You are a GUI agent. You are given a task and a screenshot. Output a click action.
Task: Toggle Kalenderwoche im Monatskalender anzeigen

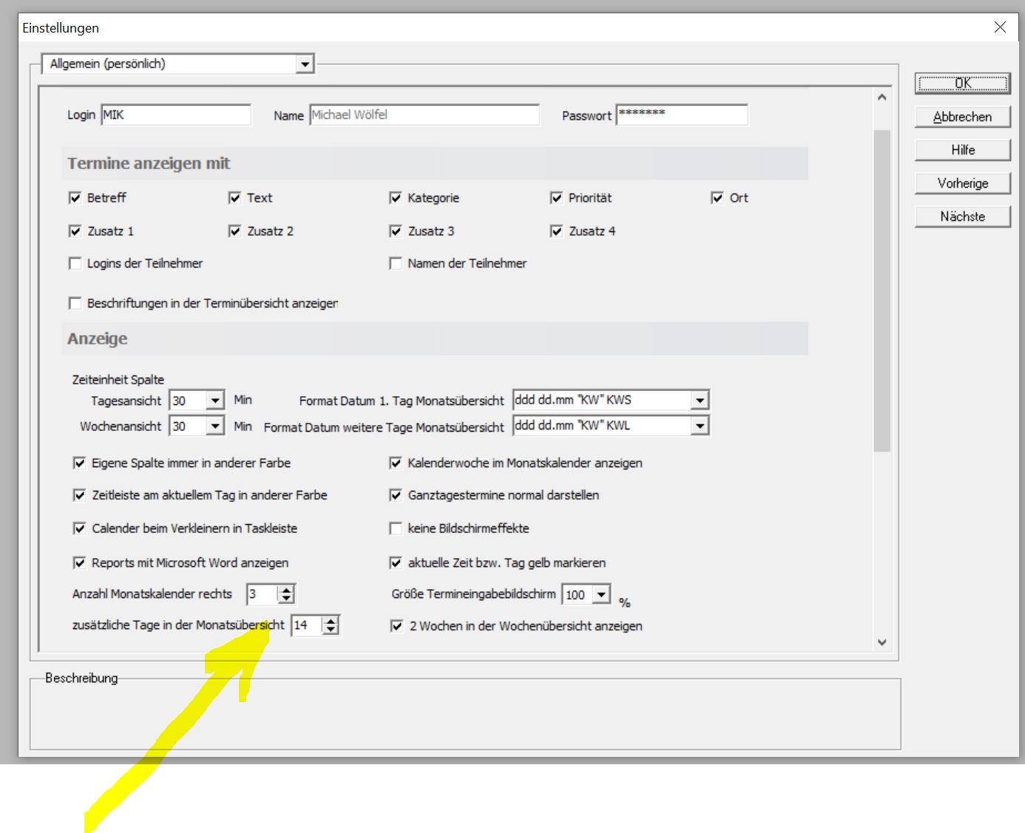pos(396,463)
